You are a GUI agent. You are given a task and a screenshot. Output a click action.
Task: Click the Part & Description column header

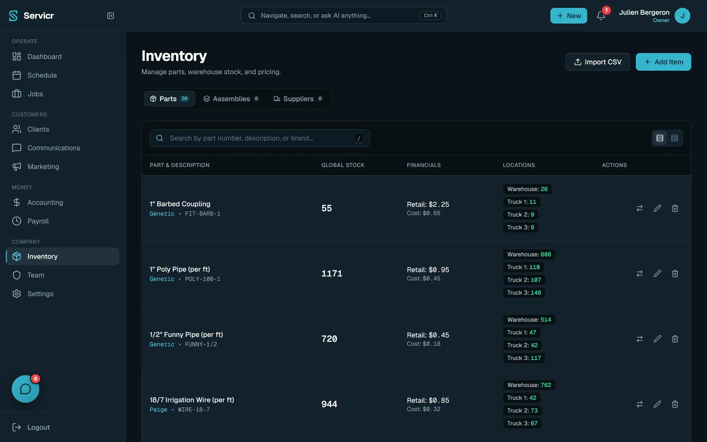point(179,165)
